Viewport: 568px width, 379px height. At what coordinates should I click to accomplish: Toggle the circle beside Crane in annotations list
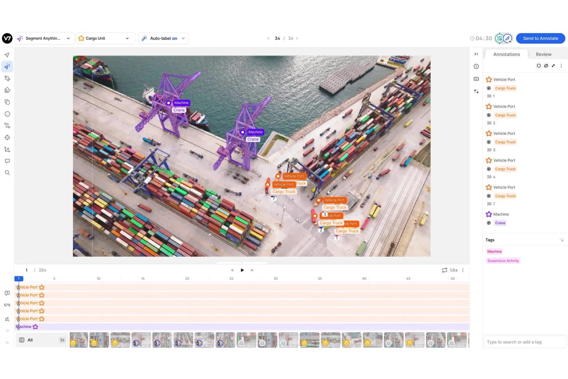click(x=489, y=223)
